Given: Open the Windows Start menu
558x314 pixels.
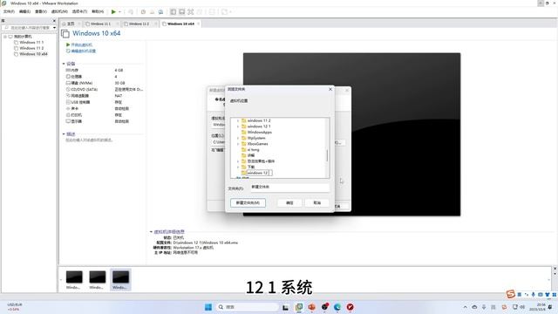Looking at the screenshot, I should click(208, 307).
